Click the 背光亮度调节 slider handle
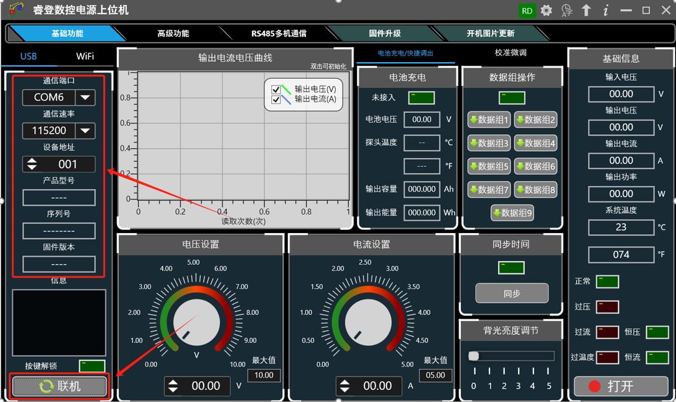 coord(474,356)
